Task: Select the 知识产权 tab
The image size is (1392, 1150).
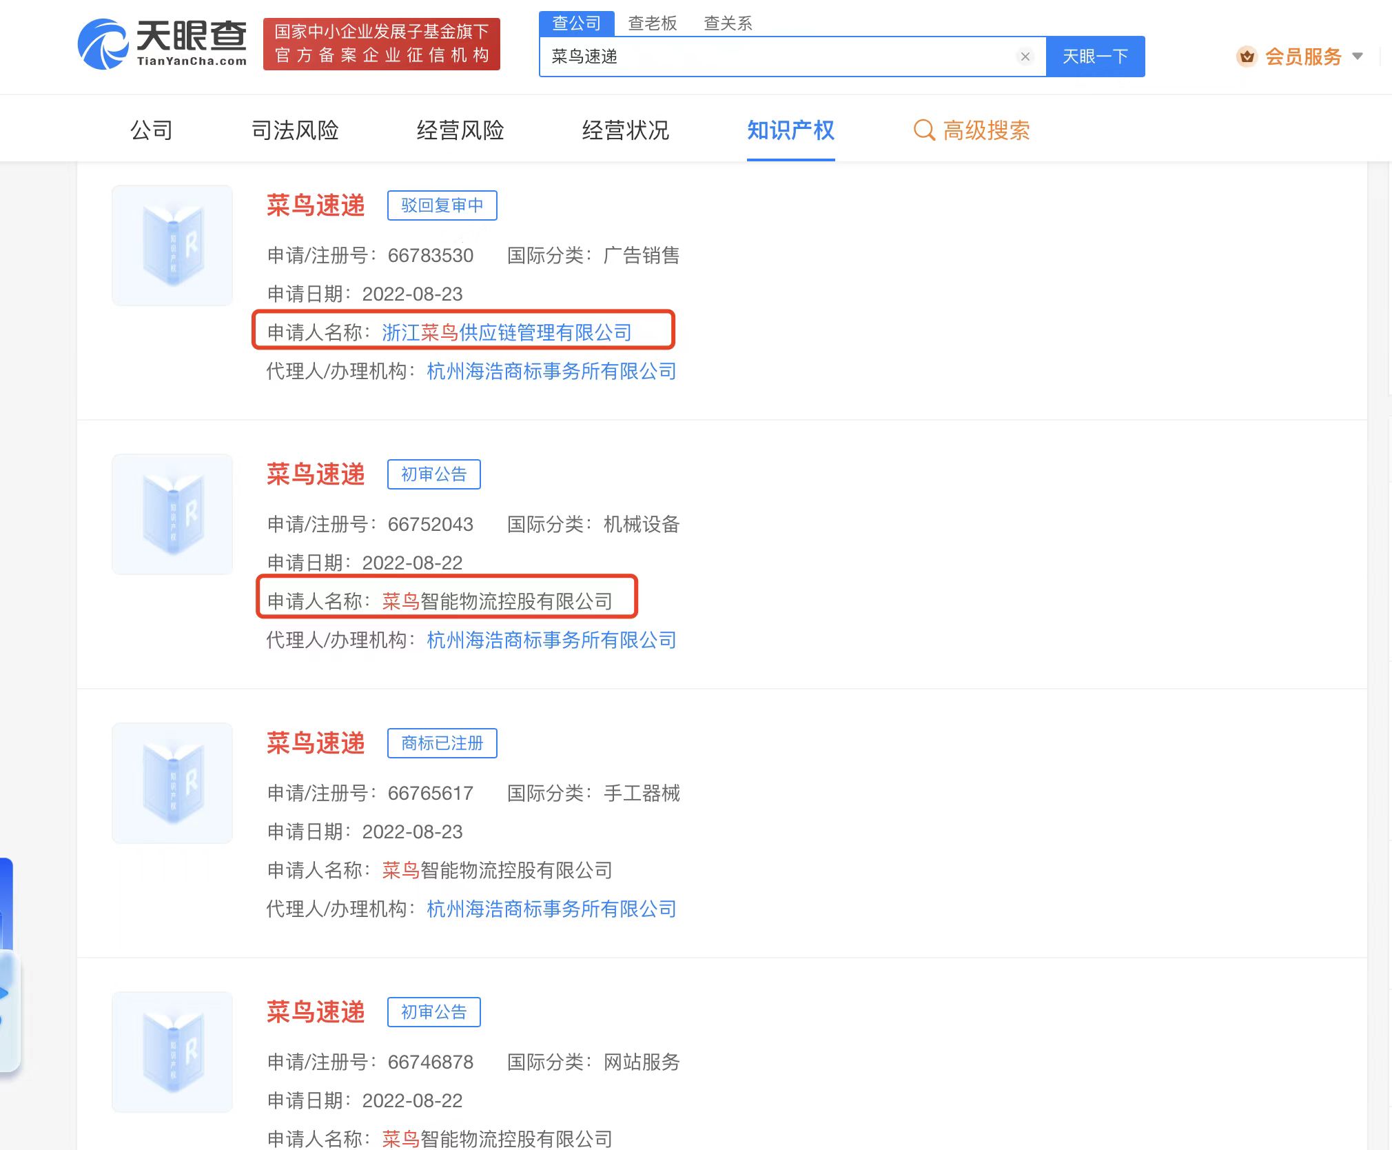Action: click(791, 130)
